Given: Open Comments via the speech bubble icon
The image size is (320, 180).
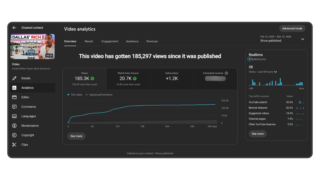Looking at the screenshot, I should point(14,107).
